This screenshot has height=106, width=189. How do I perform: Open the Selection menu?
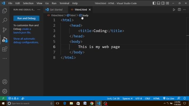coord(28,3)
